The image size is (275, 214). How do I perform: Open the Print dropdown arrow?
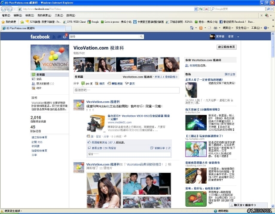point(219,28)
